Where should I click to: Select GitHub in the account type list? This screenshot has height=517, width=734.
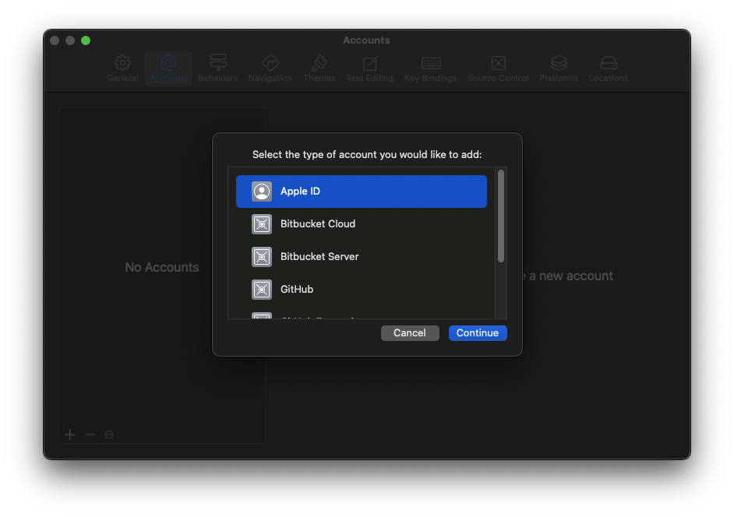click(362, 290)
